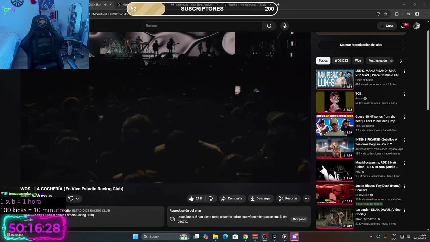Image resolution: width=430 pixels, height=242 pixels.
Task: Click the YouTube search magnifier button
Action: pyautogui.click(x=269, y=26)
